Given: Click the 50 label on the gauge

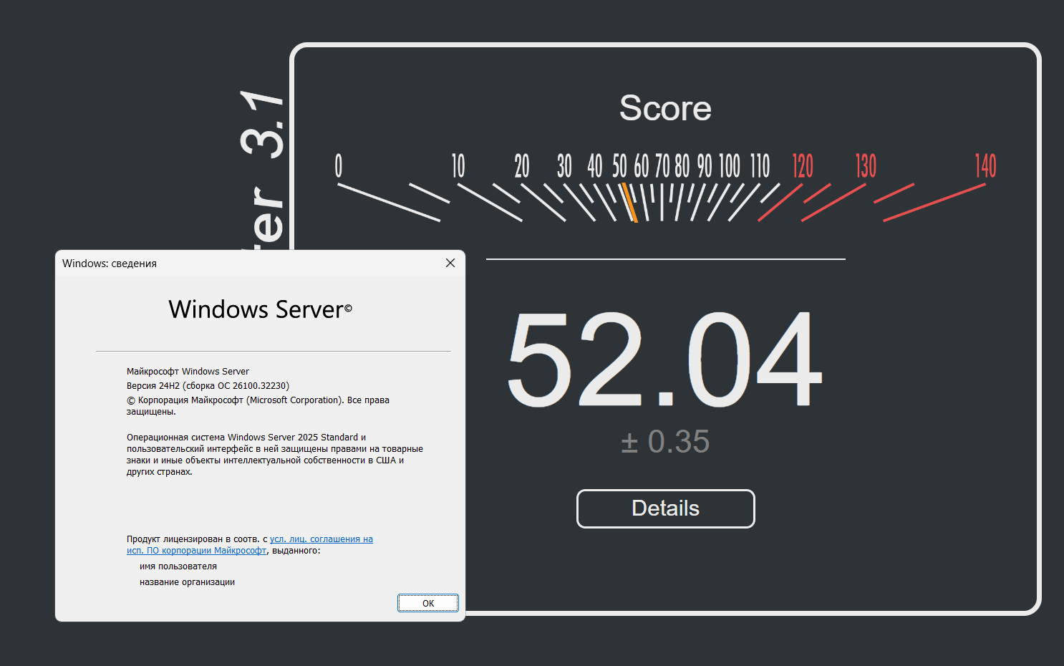Looking at the screenshot, I should 619,166.
